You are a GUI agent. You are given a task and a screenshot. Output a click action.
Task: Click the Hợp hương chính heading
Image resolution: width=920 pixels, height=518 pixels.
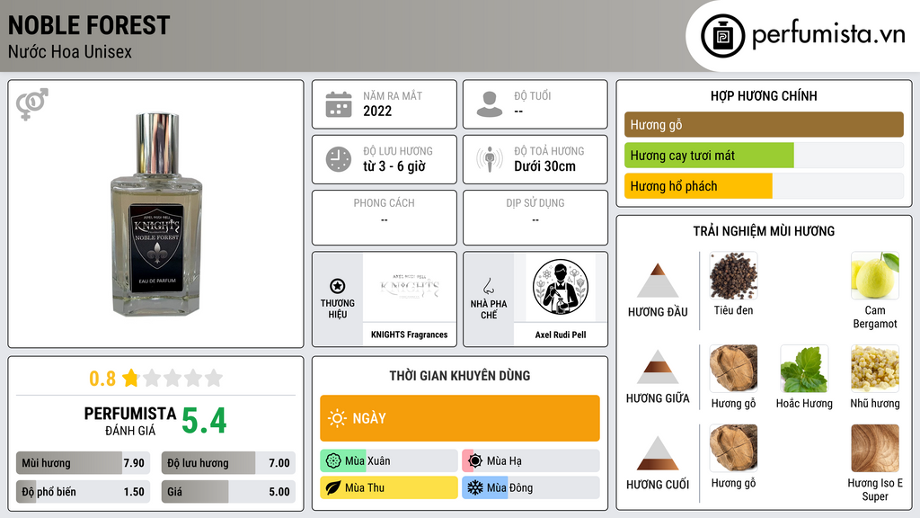pyautogui.click(x=764, y=95)
